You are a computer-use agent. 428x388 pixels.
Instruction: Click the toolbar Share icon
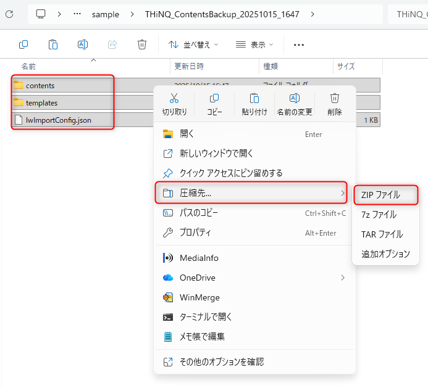[112, 44]
